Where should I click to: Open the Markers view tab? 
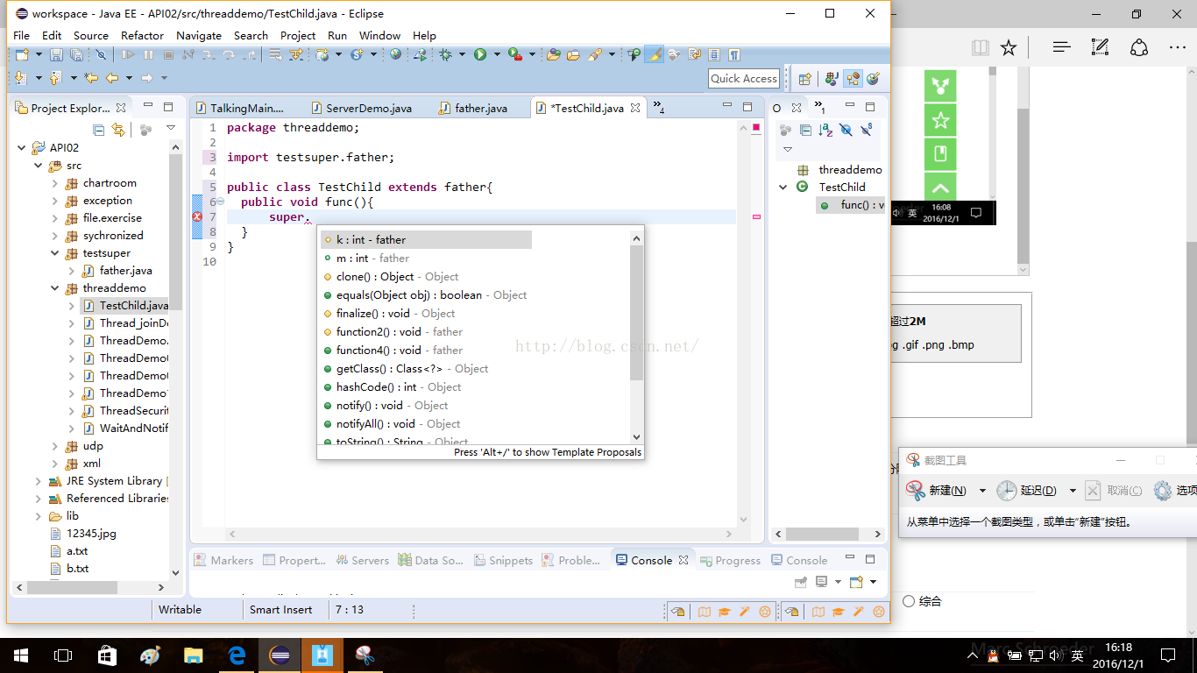pos(223,560)
